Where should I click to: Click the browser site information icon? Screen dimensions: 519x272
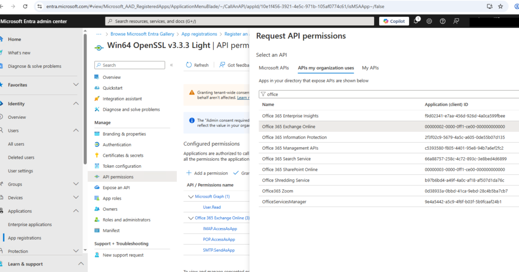coord(40,6)
